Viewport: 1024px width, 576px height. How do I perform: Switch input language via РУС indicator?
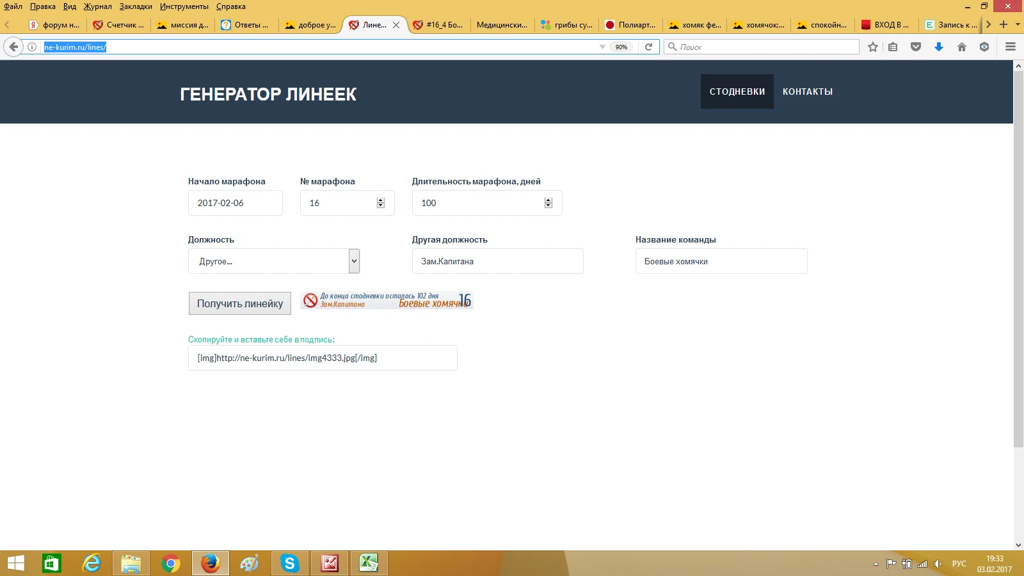[x=959, y=564]
